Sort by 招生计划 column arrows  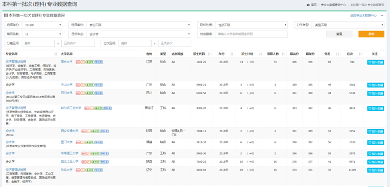260,54
